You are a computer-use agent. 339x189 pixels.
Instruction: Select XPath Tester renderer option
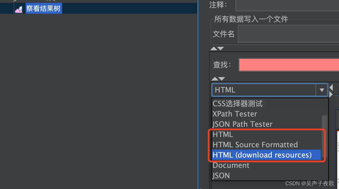tap(234, 114)
